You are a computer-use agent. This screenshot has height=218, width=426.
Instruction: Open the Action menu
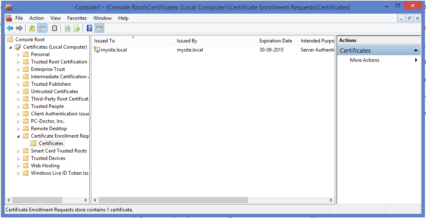click(x=36, y=18)
